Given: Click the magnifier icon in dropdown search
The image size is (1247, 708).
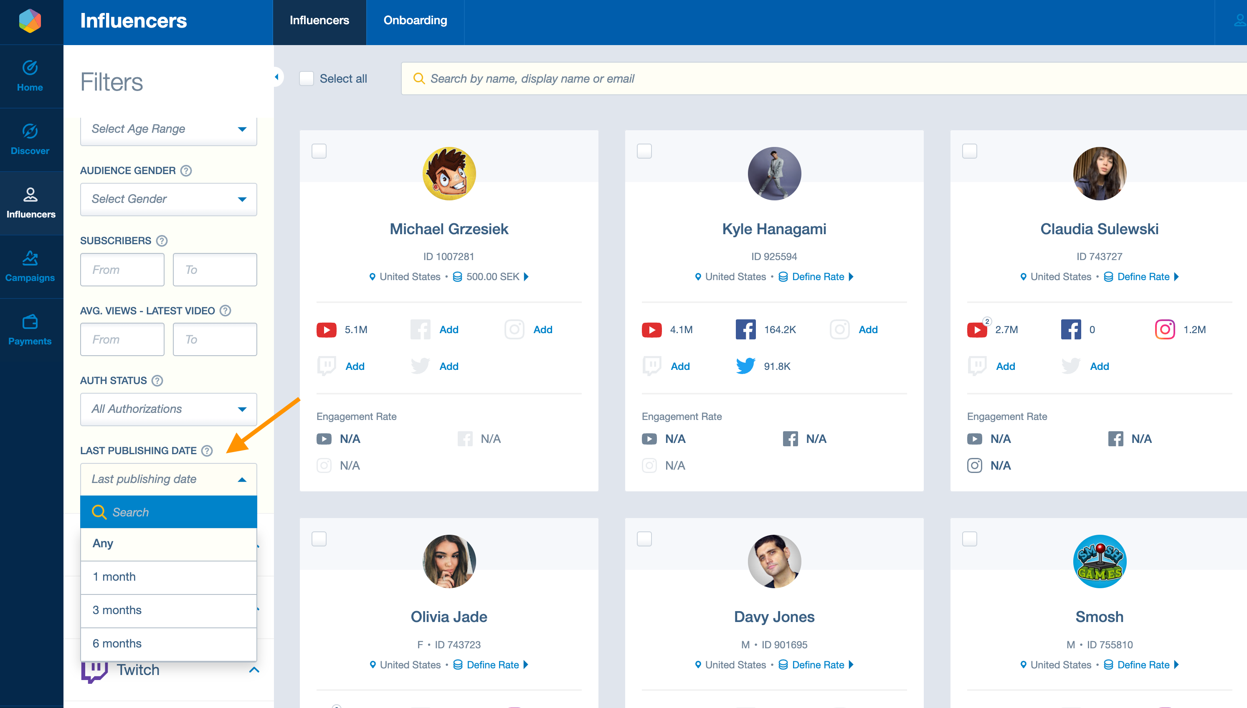Looking at the screenshot, I should coord(99,512).
